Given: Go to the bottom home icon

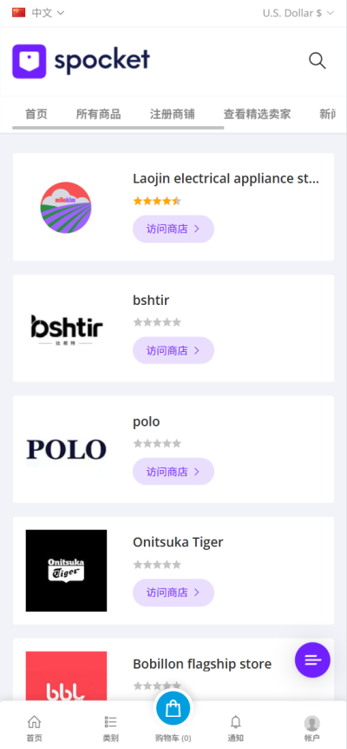Looking at the screenshot, I should point(35,721).
